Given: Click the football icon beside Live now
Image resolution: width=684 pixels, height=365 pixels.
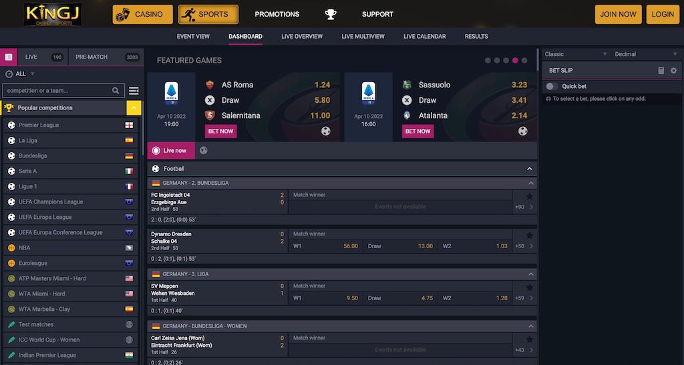Looking at the screenshot, I should point(203,150).
